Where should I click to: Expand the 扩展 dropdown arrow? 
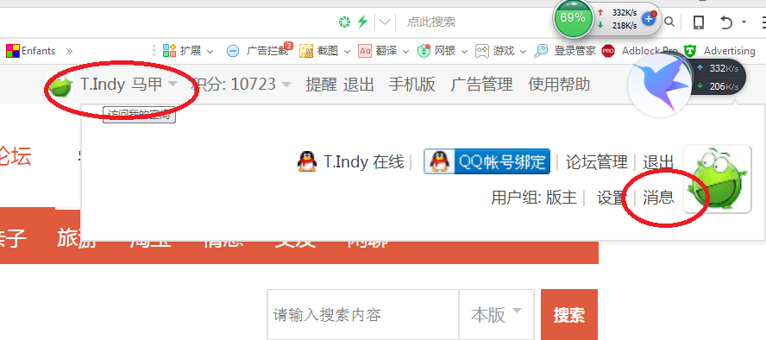tap(210, 51)
